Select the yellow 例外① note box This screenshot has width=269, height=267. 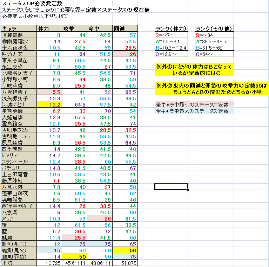(x=194, y=70)
